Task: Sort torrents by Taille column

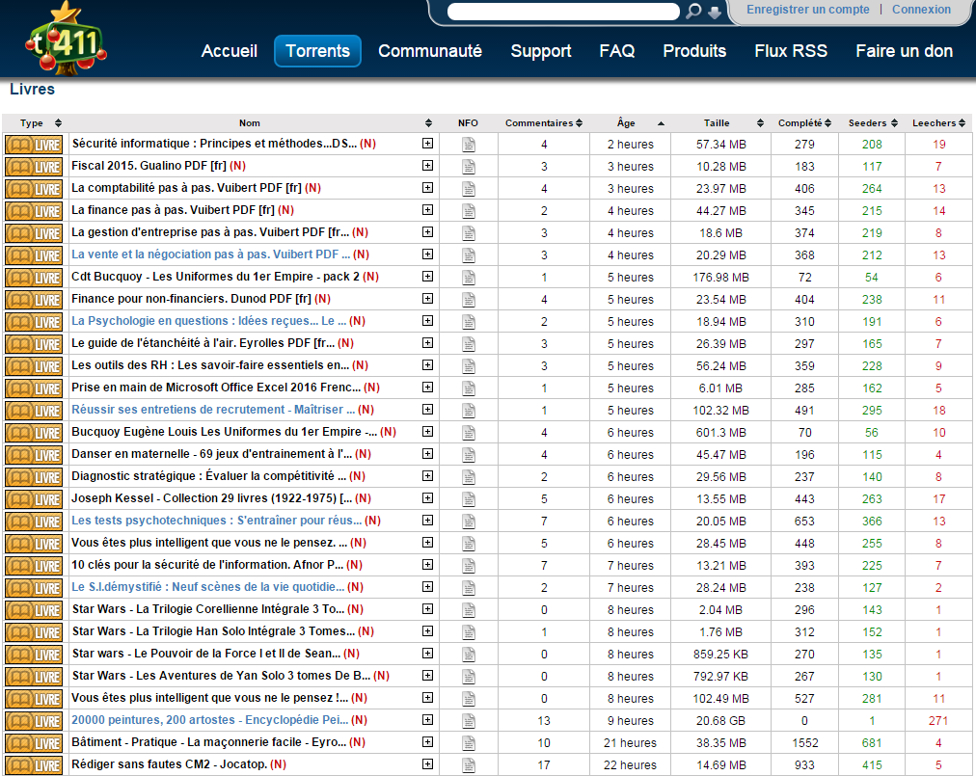Action: pos(717,123)
